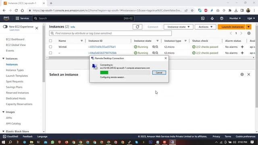Open table preferences gear icon
This screenshot has height=145, width=258.
[x=249, y=33]
